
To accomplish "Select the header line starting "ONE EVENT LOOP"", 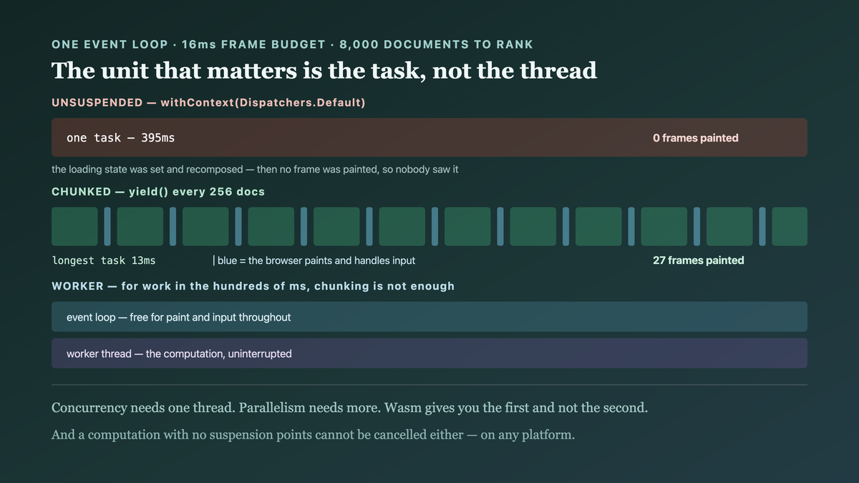I will pyautogui.click(x=292, y=44).
